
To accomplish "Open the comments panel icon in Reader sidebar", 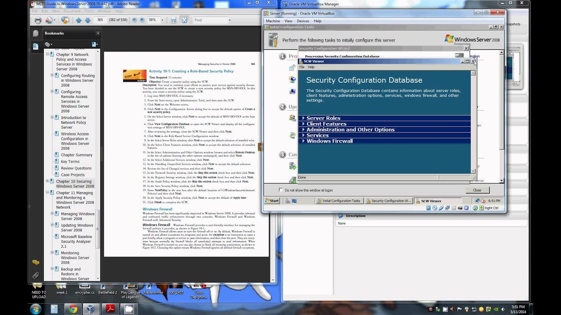I will point(36,262).
